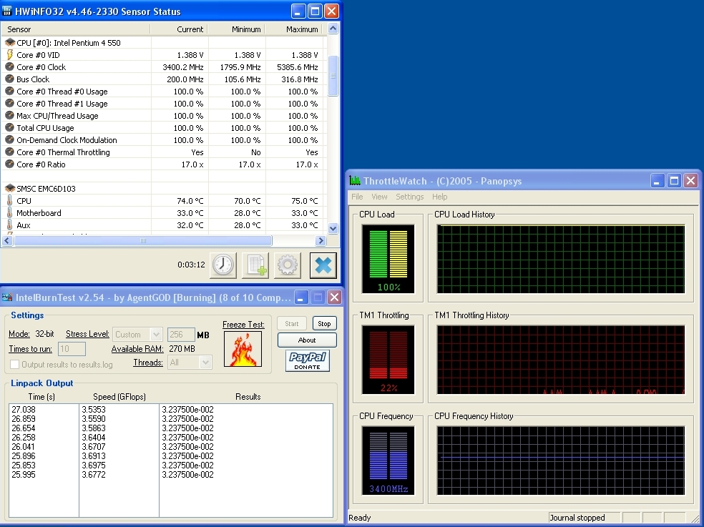704x527 pixels.
Task: Click the HWiNFO32 title bar app icon
Action: tap(7, 11)
